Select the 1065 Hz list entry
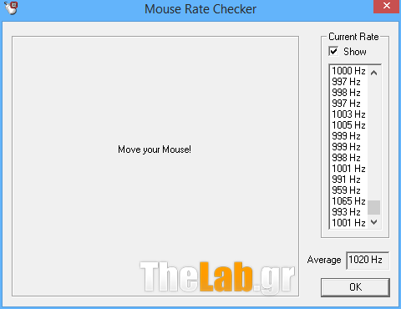 pyautogui.click(x=348, y=201)
